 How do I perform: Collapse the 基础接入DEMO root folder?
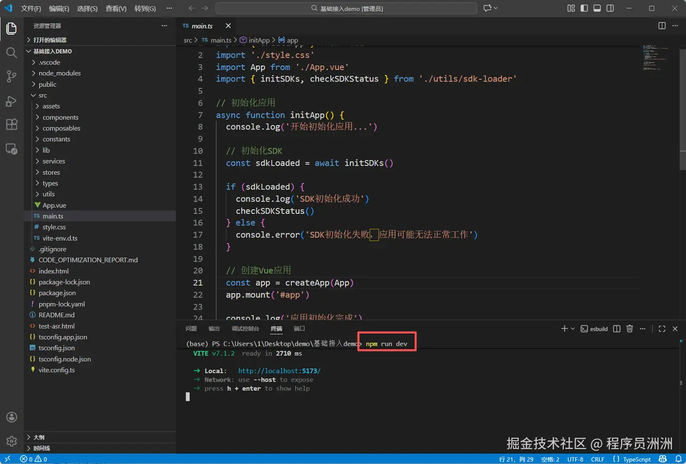[x=100, y=51]
